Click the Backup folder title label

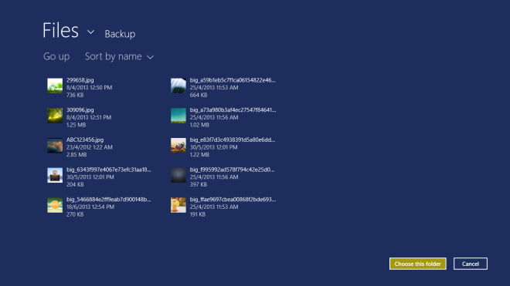coord(120,34)
